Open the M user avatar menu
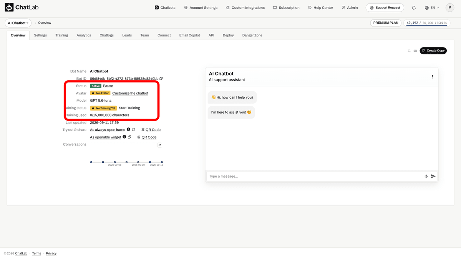This screenshot has width=461, height=259. pyautogui.click(x=450, y=8)
